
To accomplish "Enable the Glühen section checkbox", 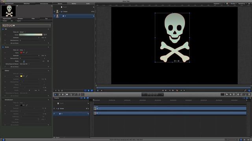I will click(3, 70).
